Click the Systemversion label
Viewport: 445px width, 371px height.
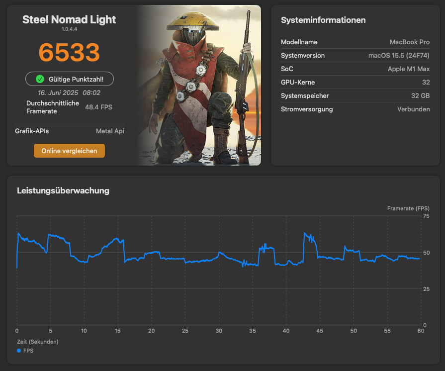pos(303,56)
